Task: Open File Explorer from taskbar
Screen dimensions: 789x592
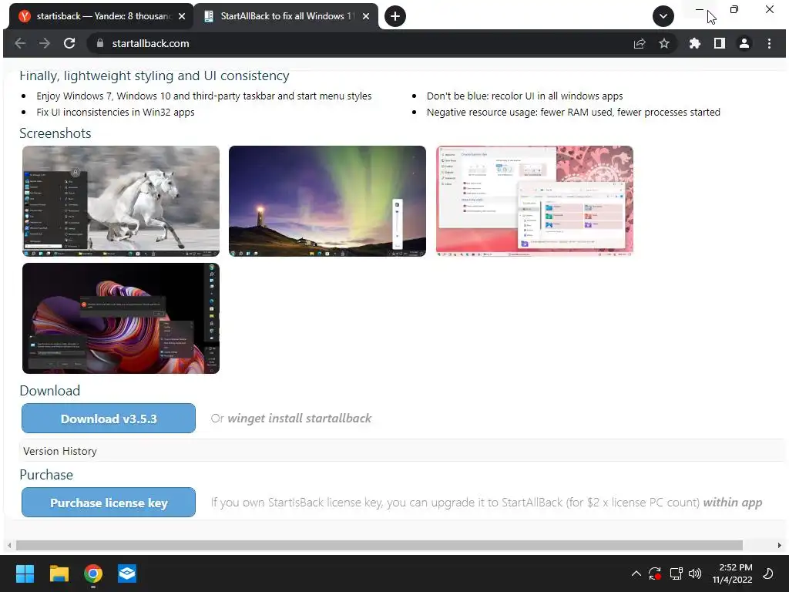Action: point(59,573)
